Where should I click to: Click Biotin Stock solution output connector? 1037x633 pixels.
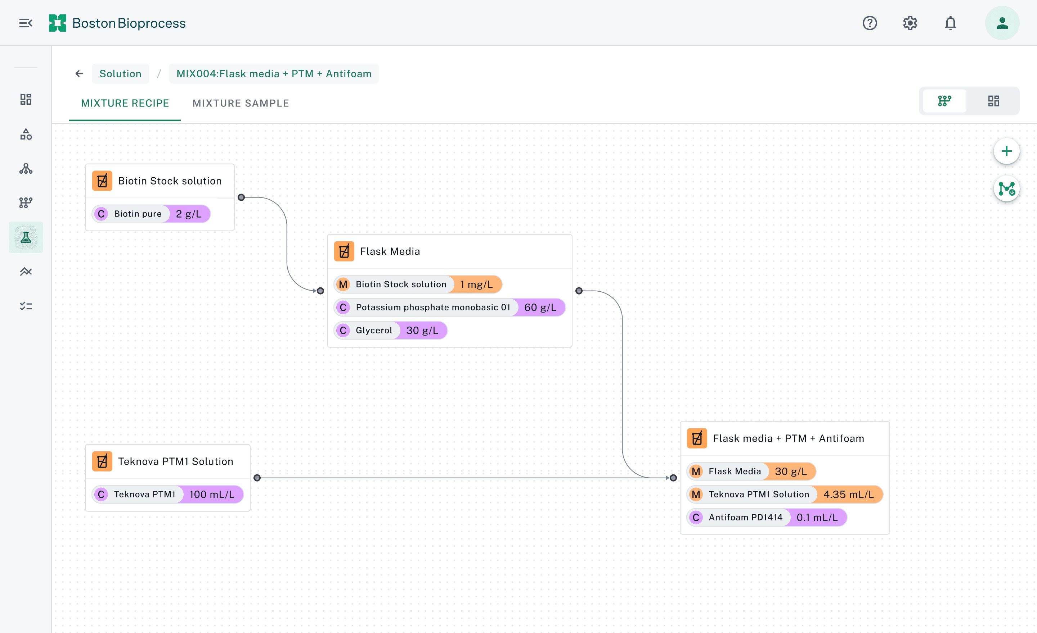point(241,197)
